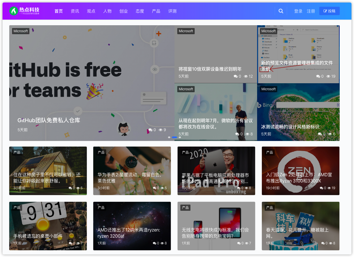Open 新的预览文件资源管理器 article title
This screenshot has width=354, height=257.
[297, 66]
